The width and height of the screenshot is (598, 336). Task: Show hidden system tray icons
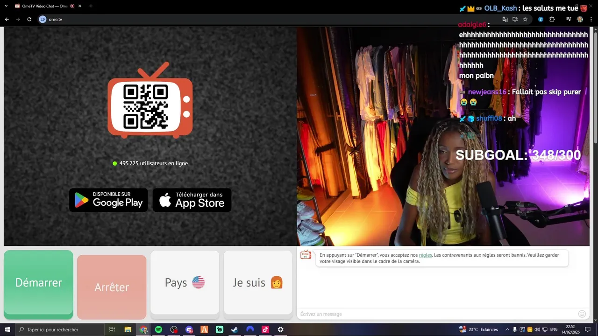coord(507,329)
